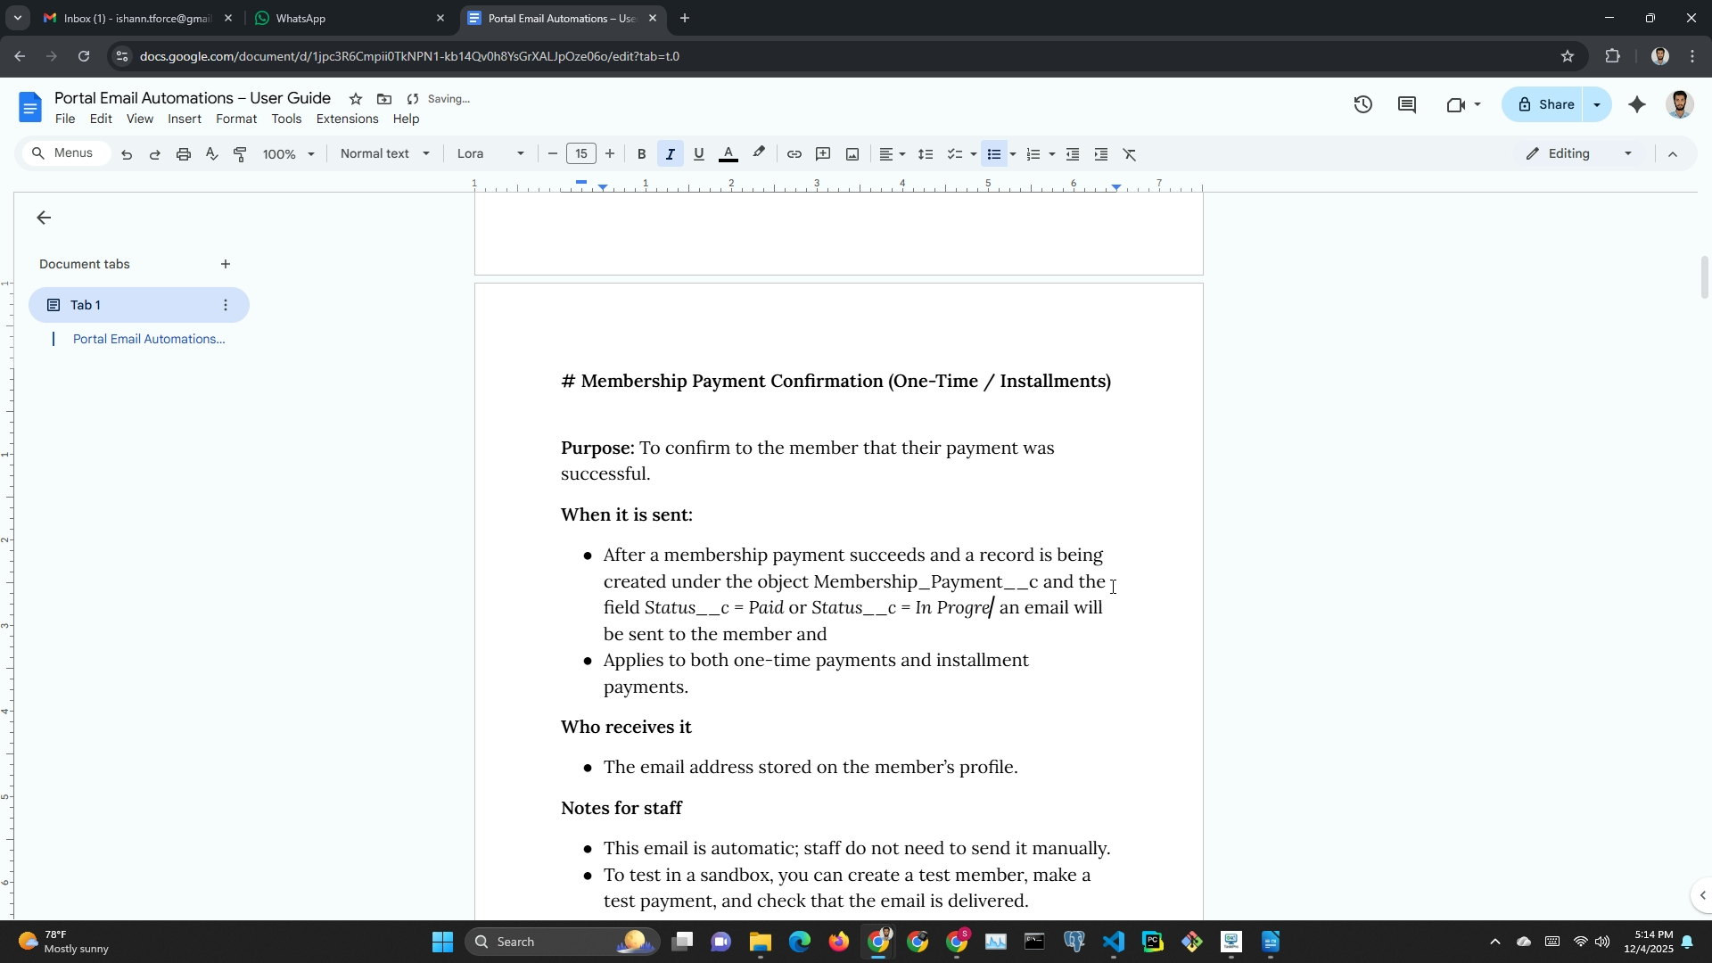Open the text color picker
Viewport: 1712px width, 963px height.
click(x=728, y=154)
